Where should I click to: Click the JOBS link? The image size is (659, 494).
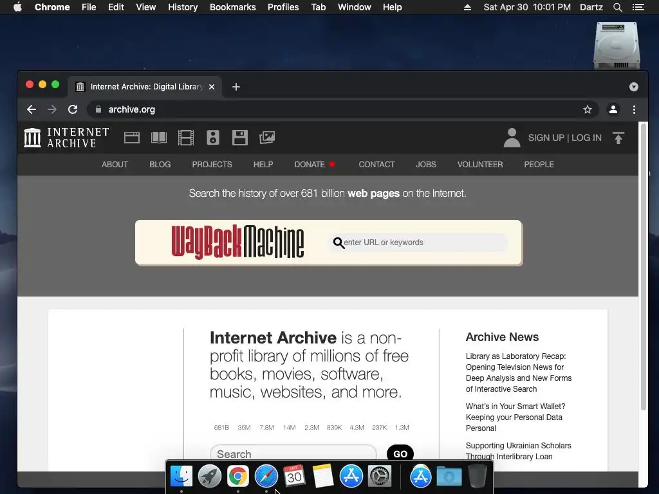coord(426,165)
